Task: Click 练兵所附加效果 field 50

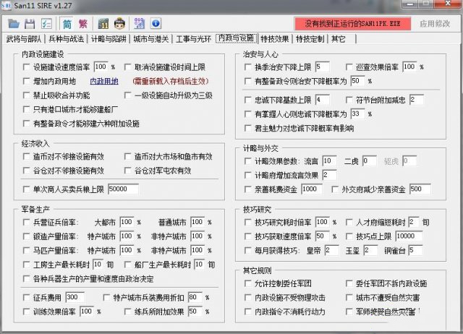Action: (x=195, y=312)
